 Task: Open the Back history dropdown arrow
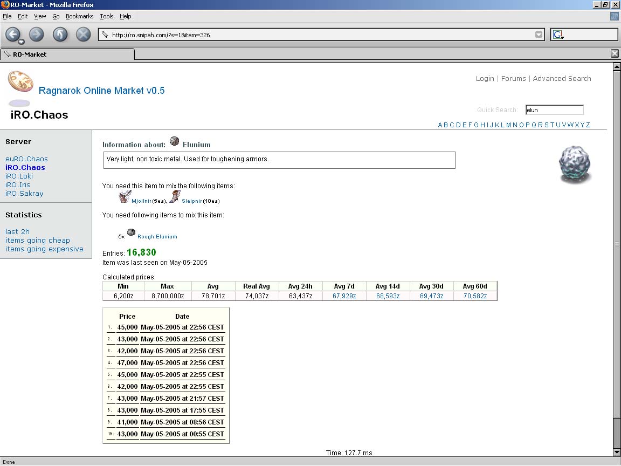click(x=22, y=42)
